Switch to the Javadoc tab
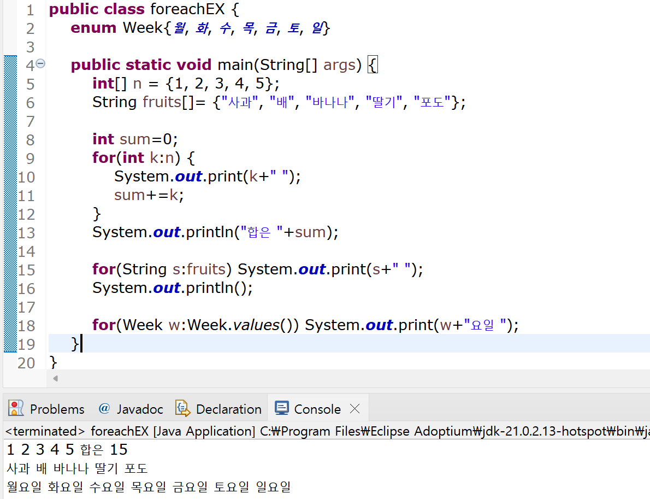Image resolution: width=650 pixels, height=499 pixels. [131, 409]
